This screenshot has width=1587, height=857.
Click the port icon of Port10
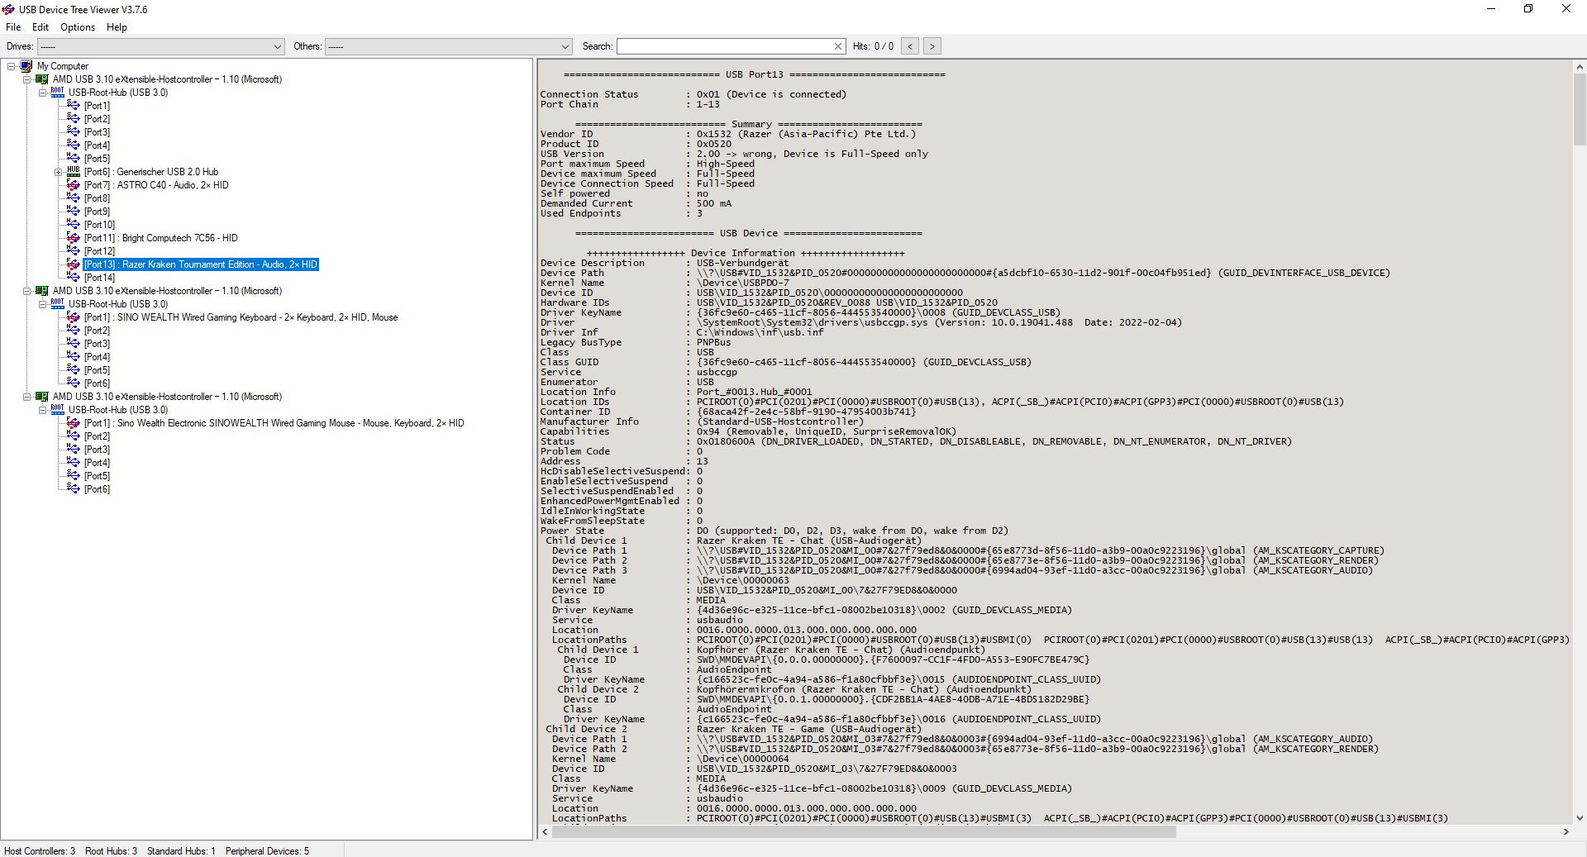click(x=74, y=225)
